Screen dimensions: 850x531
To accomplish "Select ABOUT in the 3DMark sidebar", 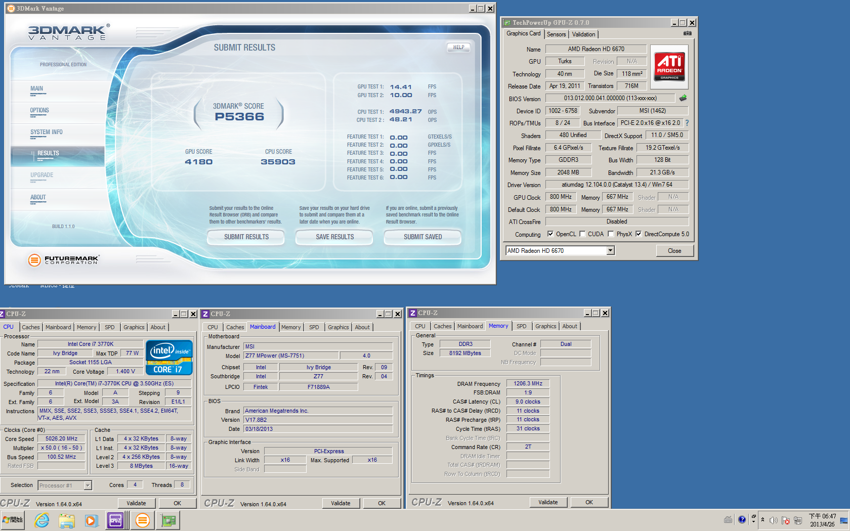I will pyautogui.click(x=38, y=197).
